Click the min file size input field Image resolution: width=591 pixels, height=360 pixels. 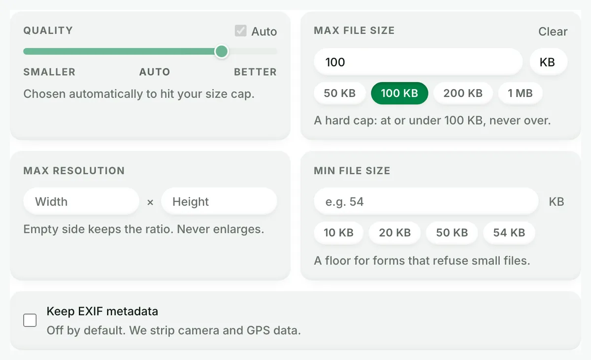(x=427, y=201)
